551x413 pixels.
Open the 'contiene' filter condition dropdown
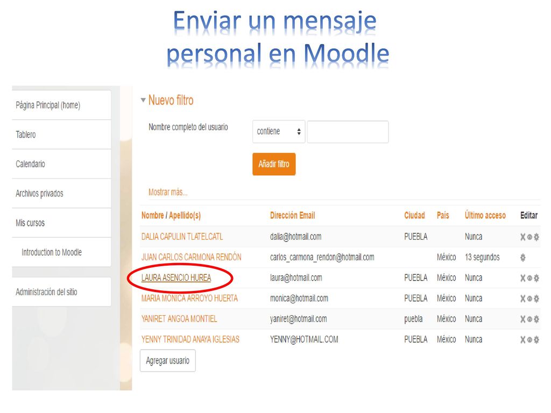(x=279, y=132)
